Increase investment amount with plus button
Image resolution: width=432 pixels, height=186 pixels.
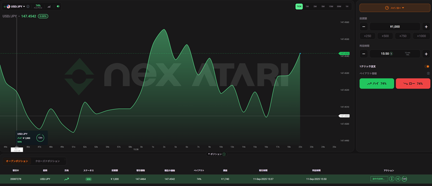[x=426, y=27]
